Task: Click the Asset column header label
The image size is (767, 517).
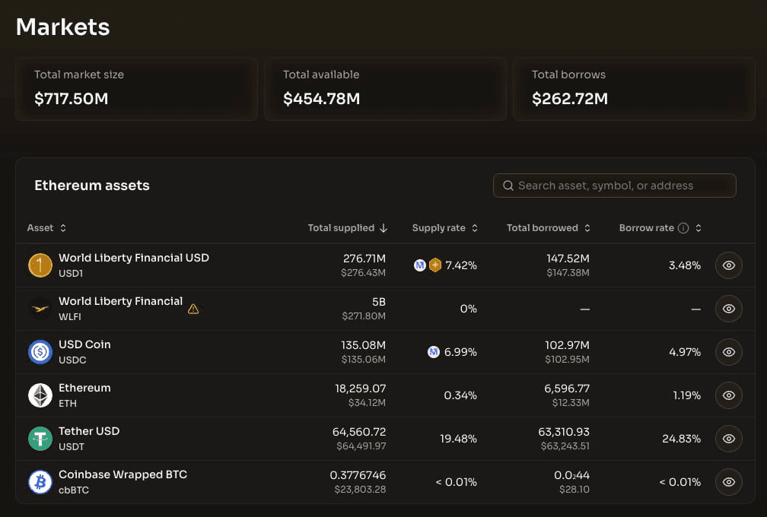Action: click(x=40, y=228)
